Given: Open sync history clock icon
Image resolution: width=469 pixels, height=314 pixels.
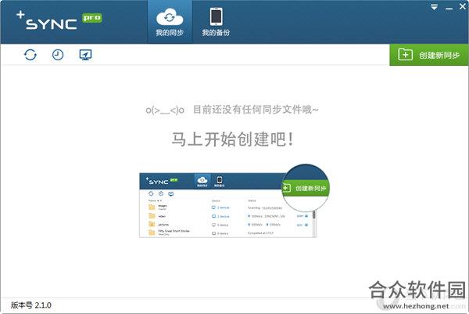Looking at the screenshot, I should 58,55.
